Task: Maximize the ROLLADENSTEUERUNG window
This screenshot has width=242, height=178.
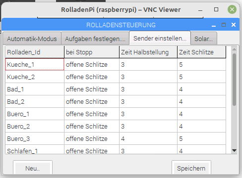Action: [224, 25]
